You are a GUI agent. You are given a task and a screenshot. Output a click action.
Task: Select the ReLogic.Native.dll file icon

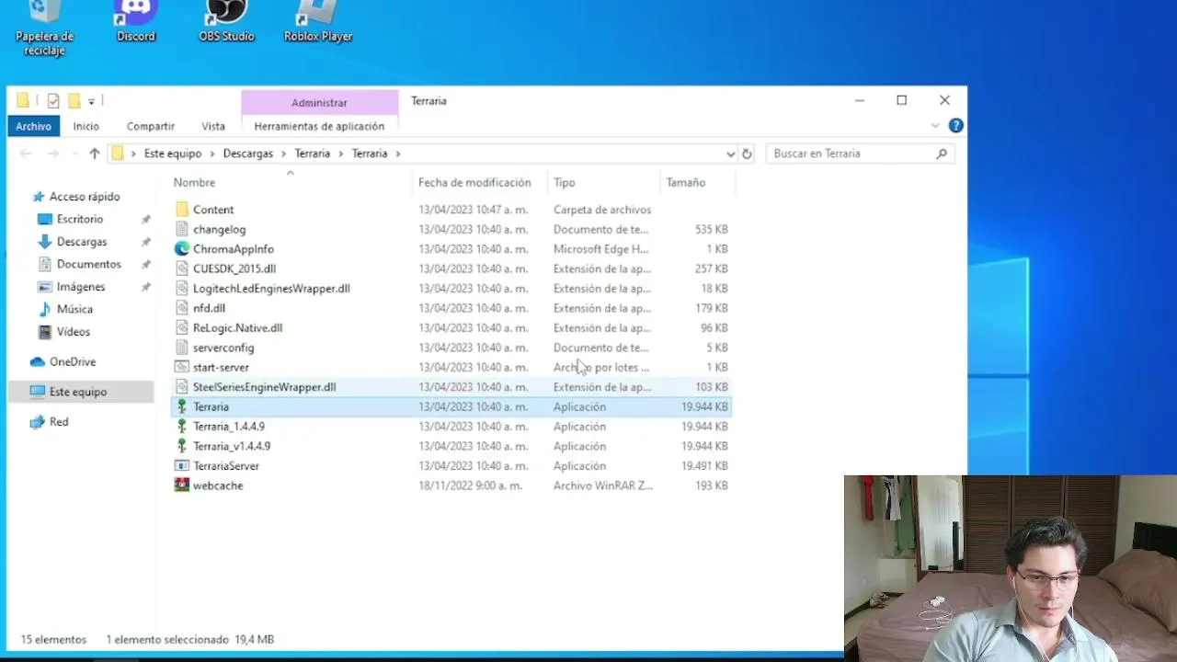[182, 328]
